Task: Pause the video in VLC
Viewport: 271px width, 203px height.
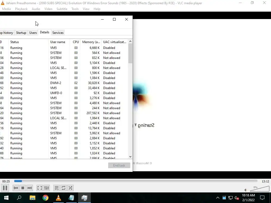Action: point(5,188)
